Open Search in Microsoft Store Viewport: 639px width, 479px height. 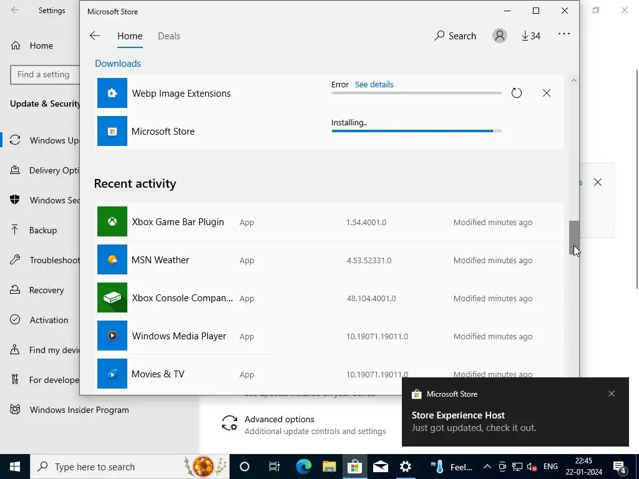tap(455, 36)
